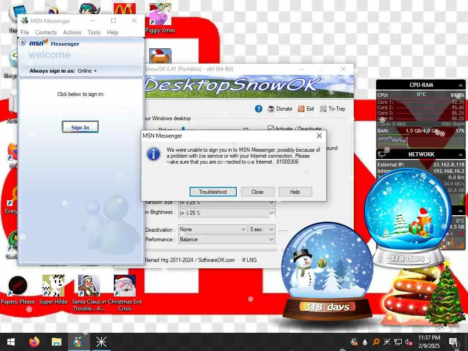The width and height of the screenshot is (468, 351).
Task: Collapse the MSN Messenger welcome header arrow
Action: click(22, 43)
